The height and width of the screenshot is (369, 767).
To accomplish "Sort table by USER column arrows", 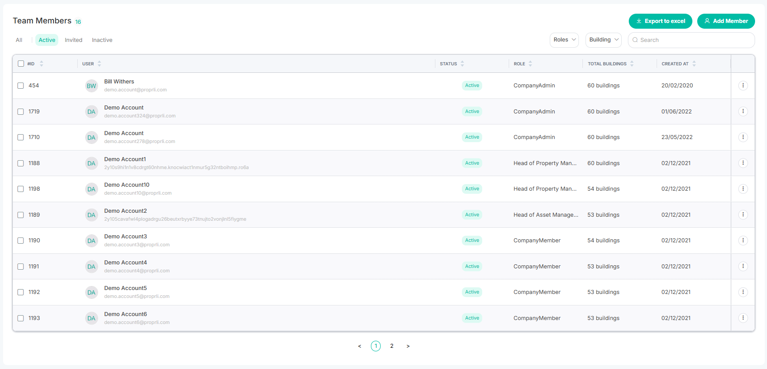I will (99, 64).
